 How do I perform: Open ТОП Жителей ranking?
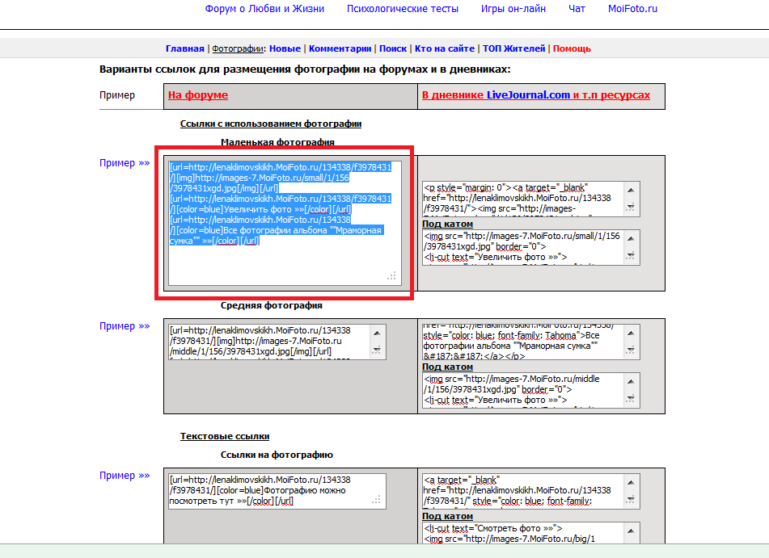(513, 49)
